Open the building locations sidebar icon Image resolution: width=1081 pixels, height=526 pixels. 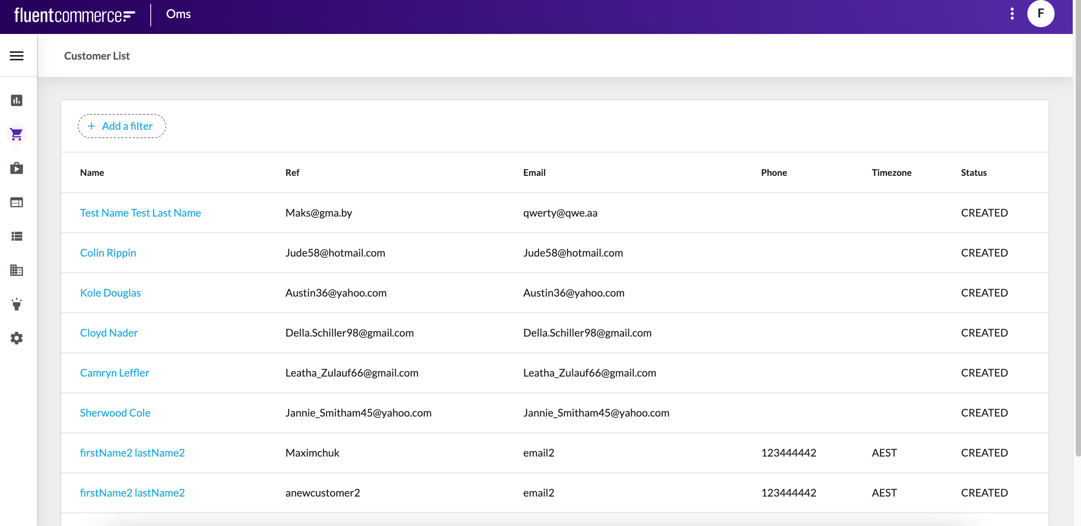[x=16, y=270]
